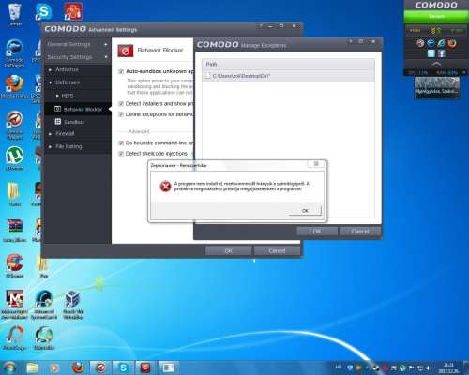Expand the Firewall tree node
469x375 pixels.
pos(50,134)
